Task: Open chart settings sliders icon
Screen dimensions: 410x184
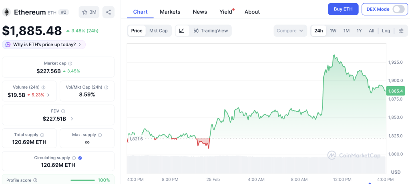Action: point(401,30)
